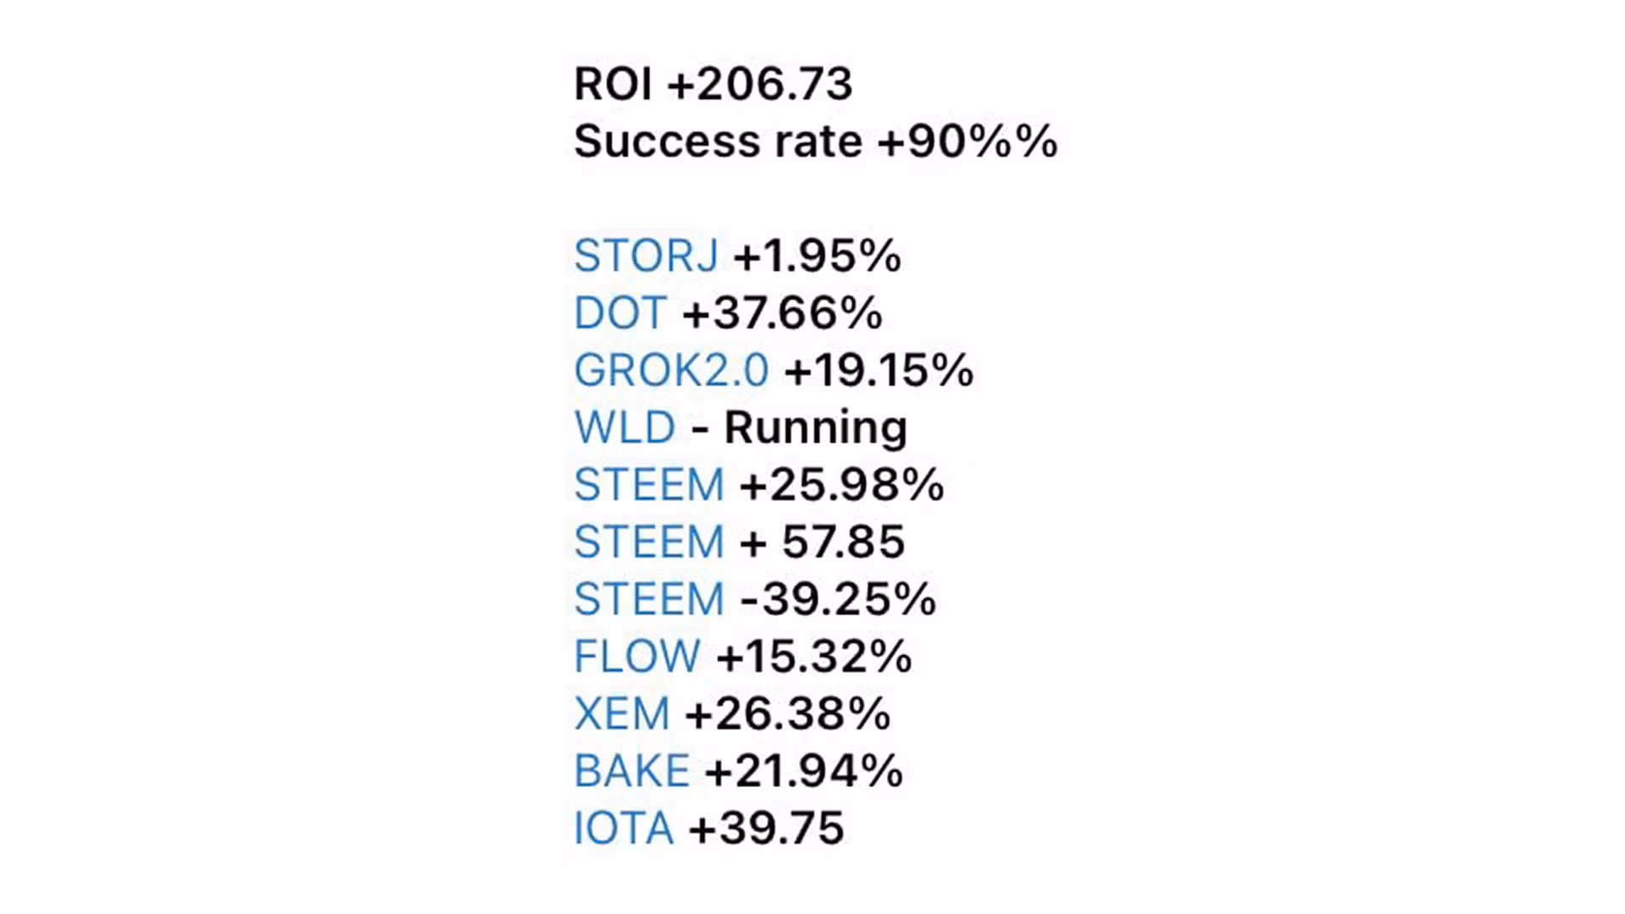Open the STEEM link beside + 57.85
This screenshot has height=914, width=1625.
[649, 542]
